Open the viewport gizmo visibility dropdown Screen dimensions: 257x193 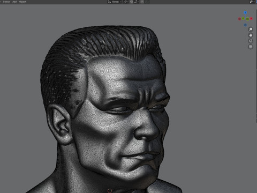pos(252,2)
